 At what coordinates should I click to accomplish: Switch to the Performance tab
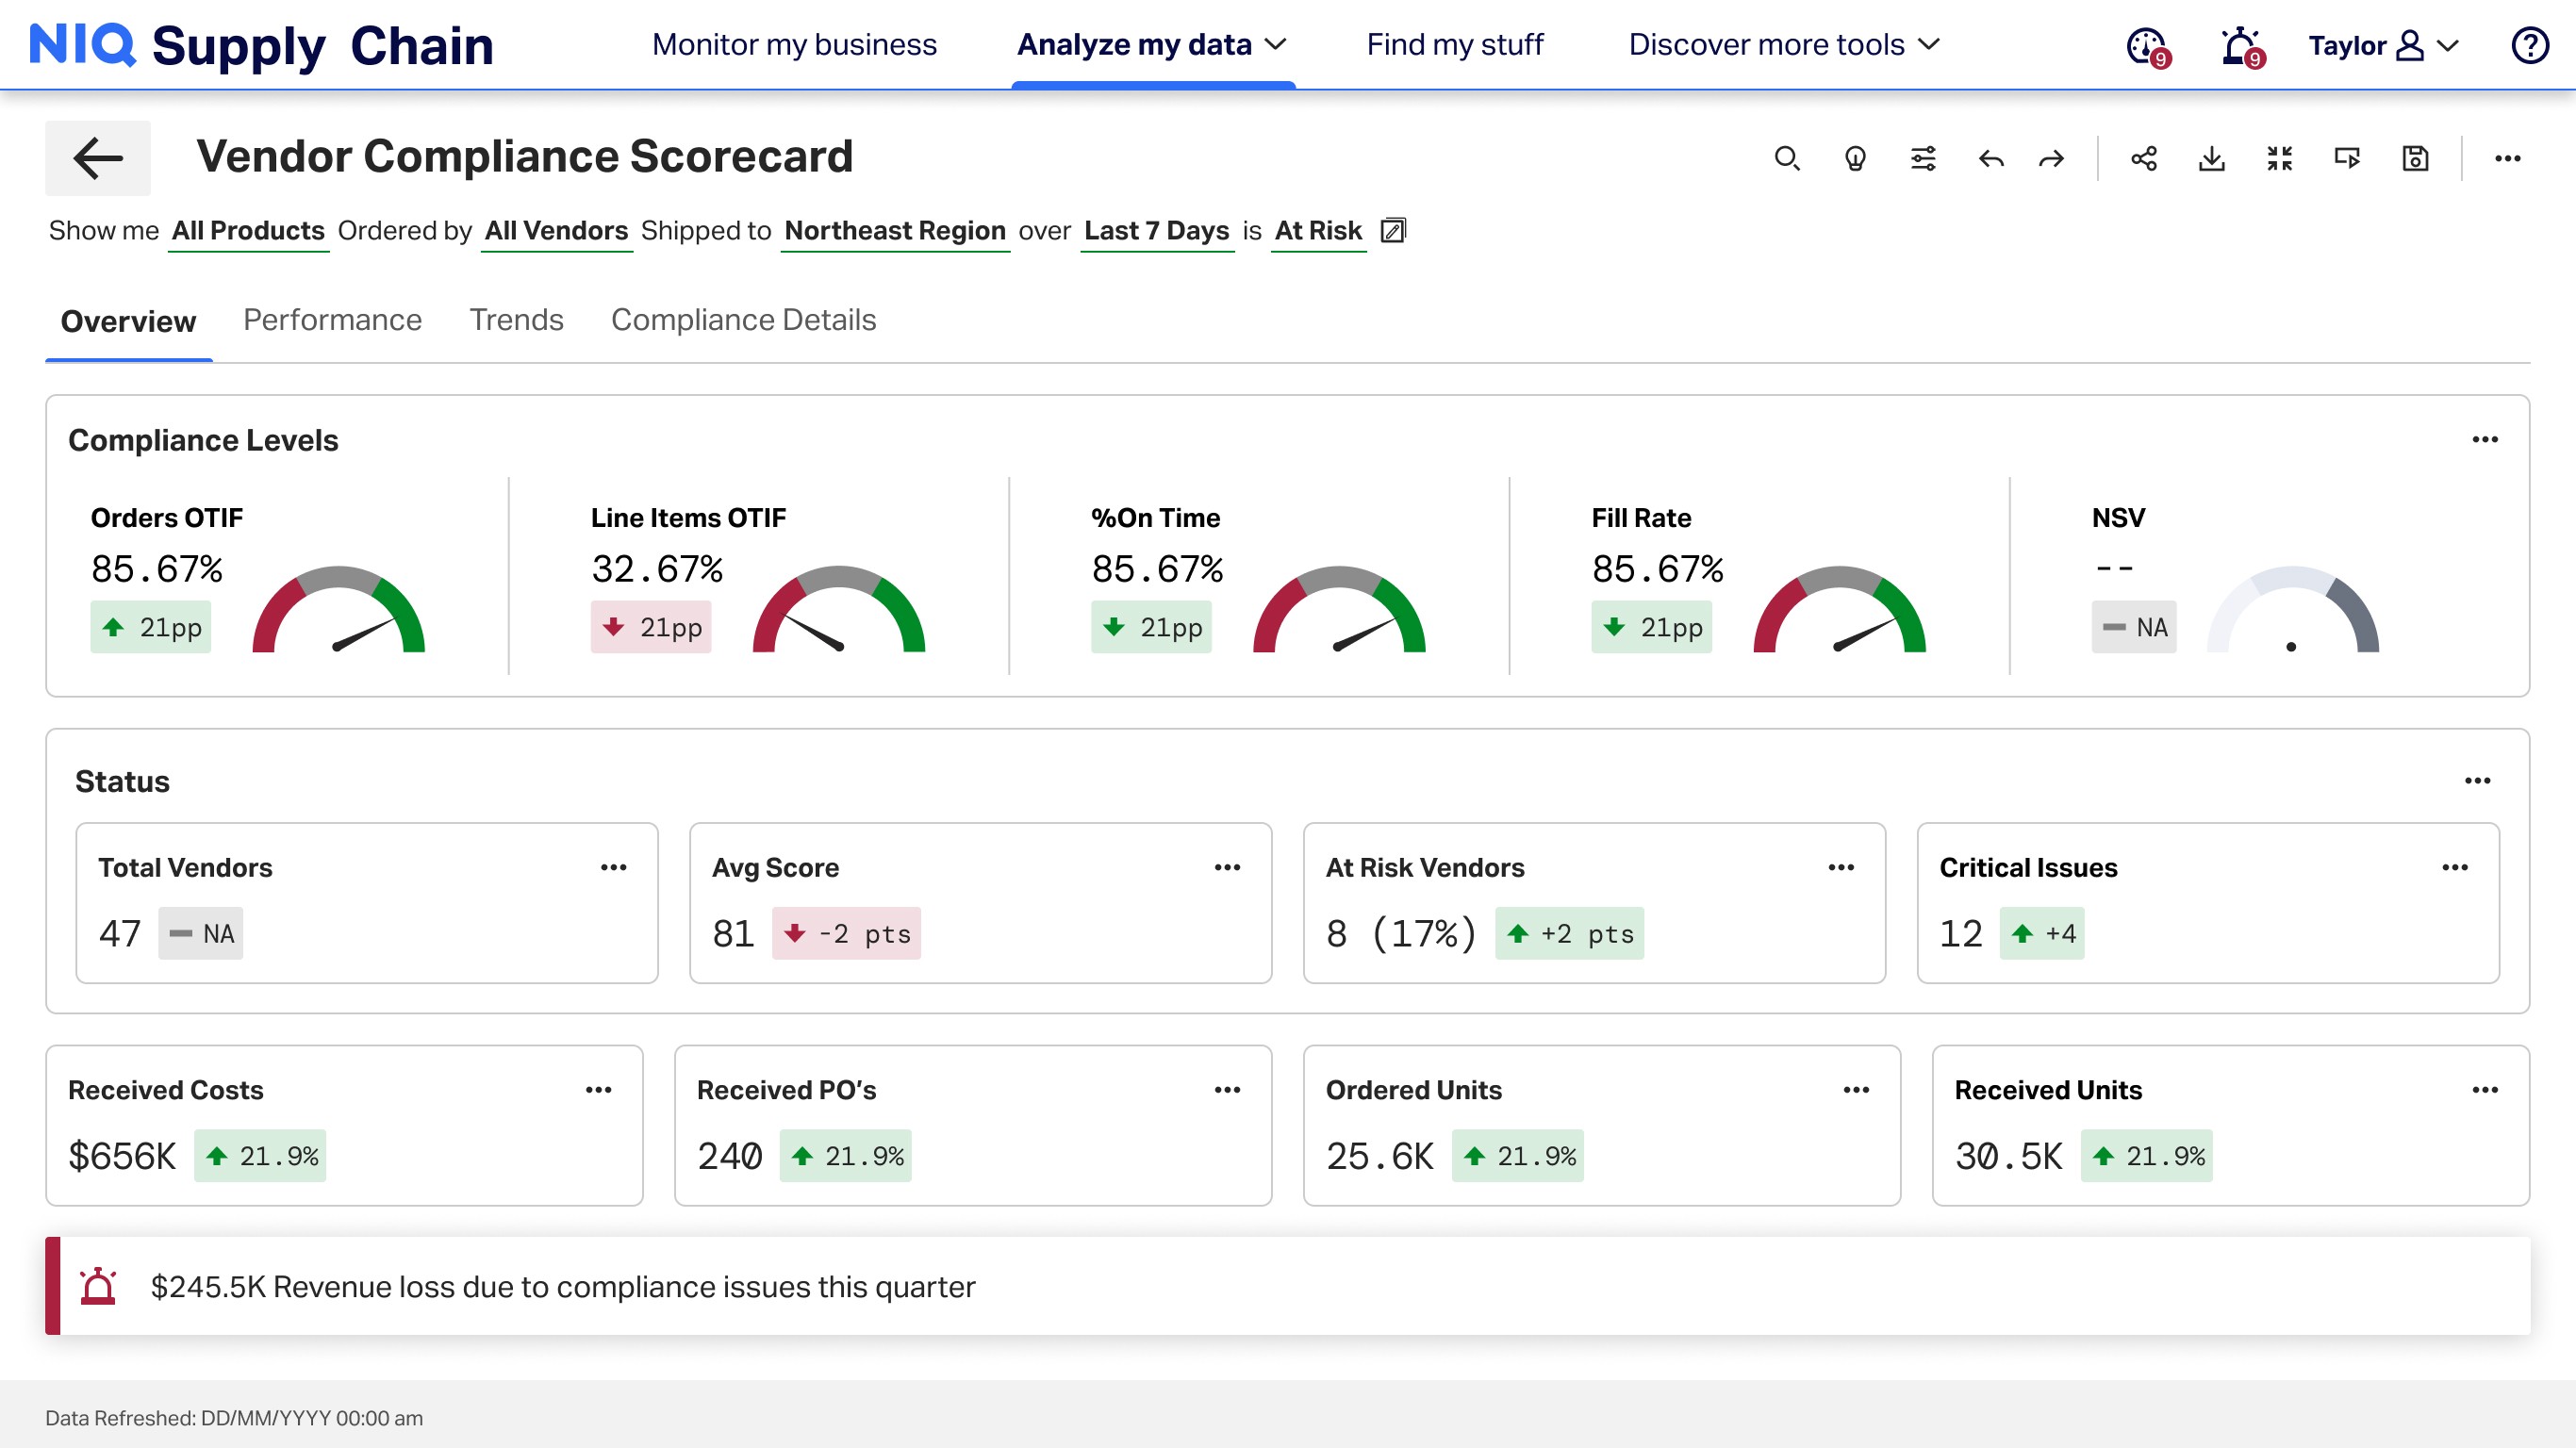(x=332, y=320)
